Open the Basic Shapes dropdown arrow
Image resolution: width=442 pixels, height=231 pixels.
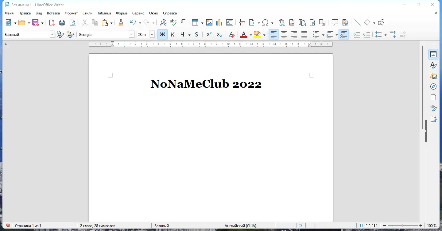coord(374,23)
